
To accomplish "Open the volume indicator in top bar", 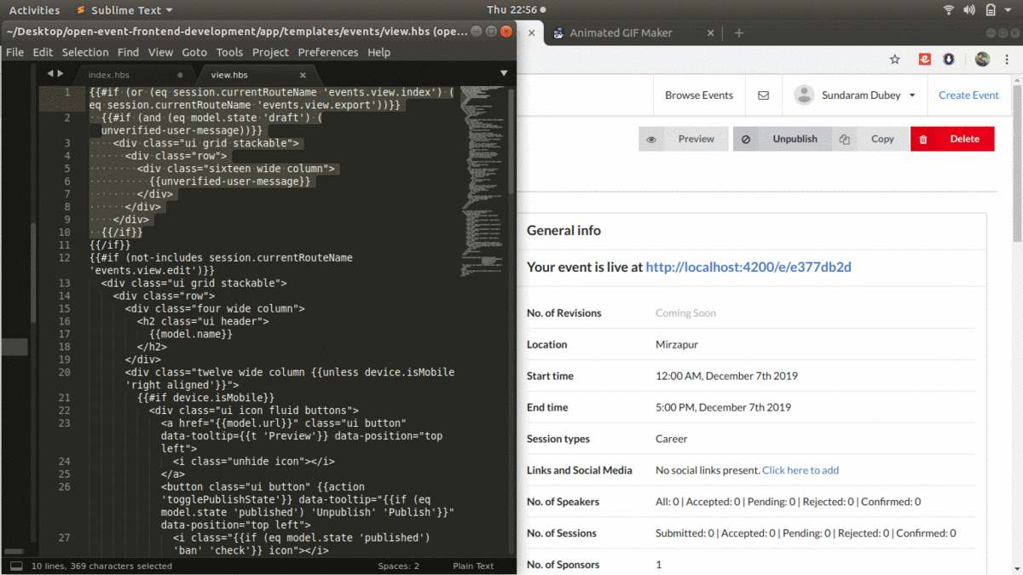I will click(x=969, y=10).
